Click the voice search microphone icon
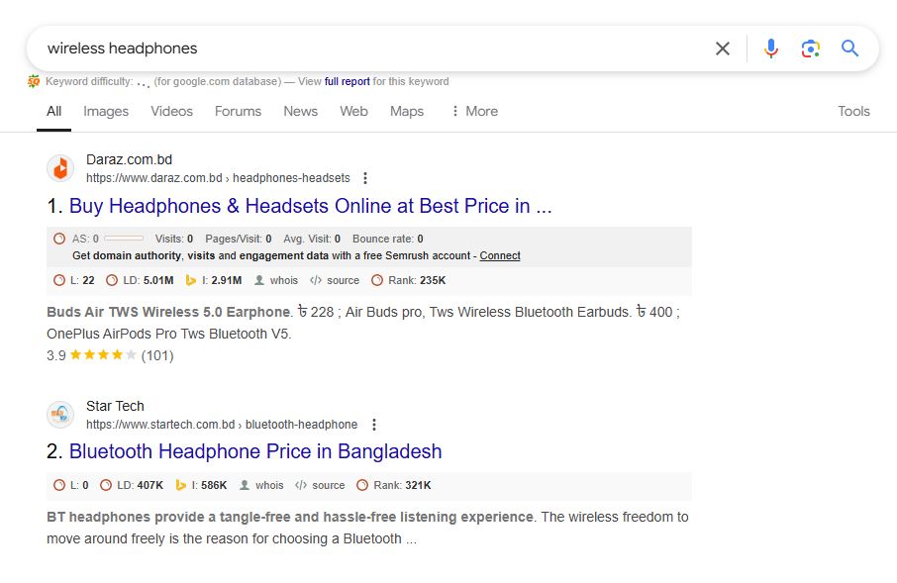 click(771, 49)
